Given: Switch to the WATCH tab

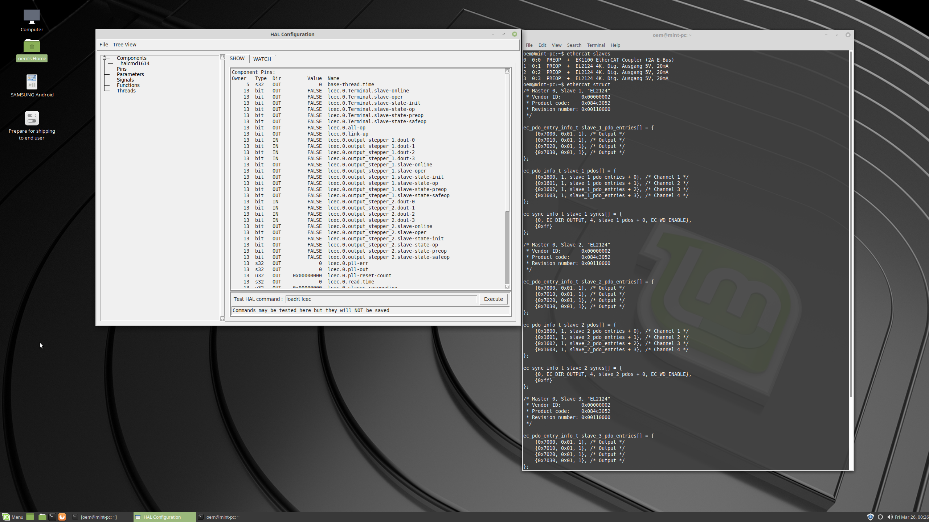Looking at the screenshot, I should tap(262, 59).
